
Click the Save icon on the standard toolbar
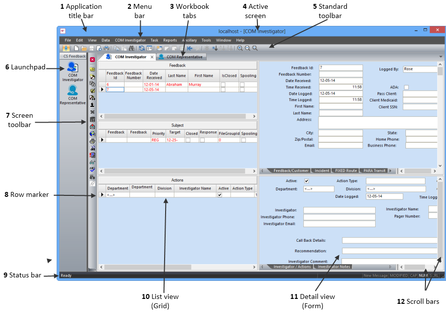tap(93, 48)
